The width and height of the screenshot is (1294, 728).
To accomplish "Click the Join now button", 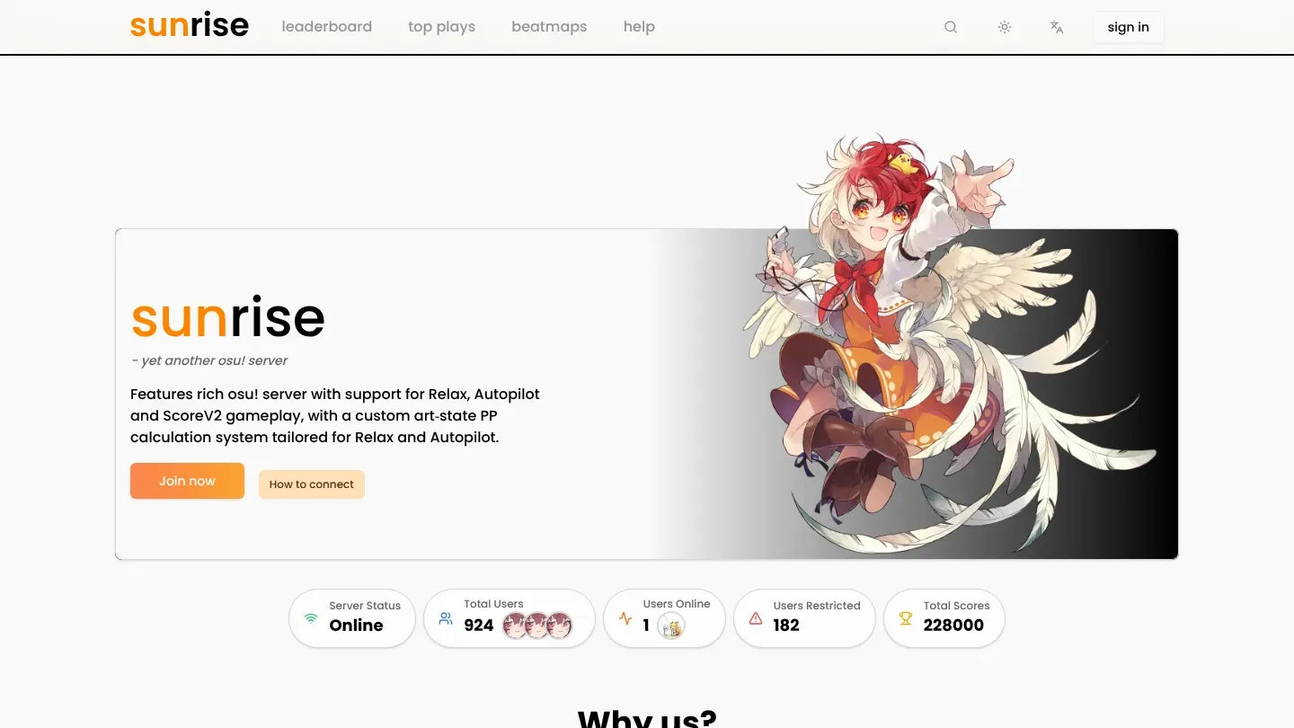I will (x=187, y=481).
